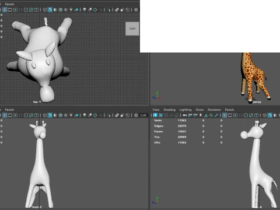Open Panels menu of side view

tap(229, 110)
